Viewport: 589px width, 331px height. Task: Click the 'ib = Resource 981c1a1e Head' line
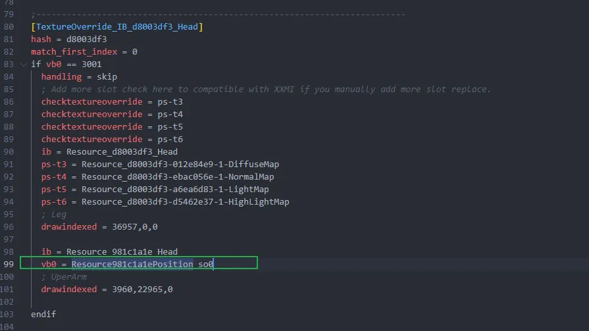(109, 252)
